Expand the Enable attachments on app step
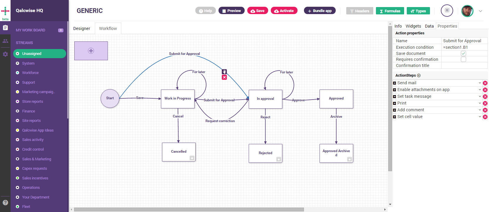 pos(394,90)
